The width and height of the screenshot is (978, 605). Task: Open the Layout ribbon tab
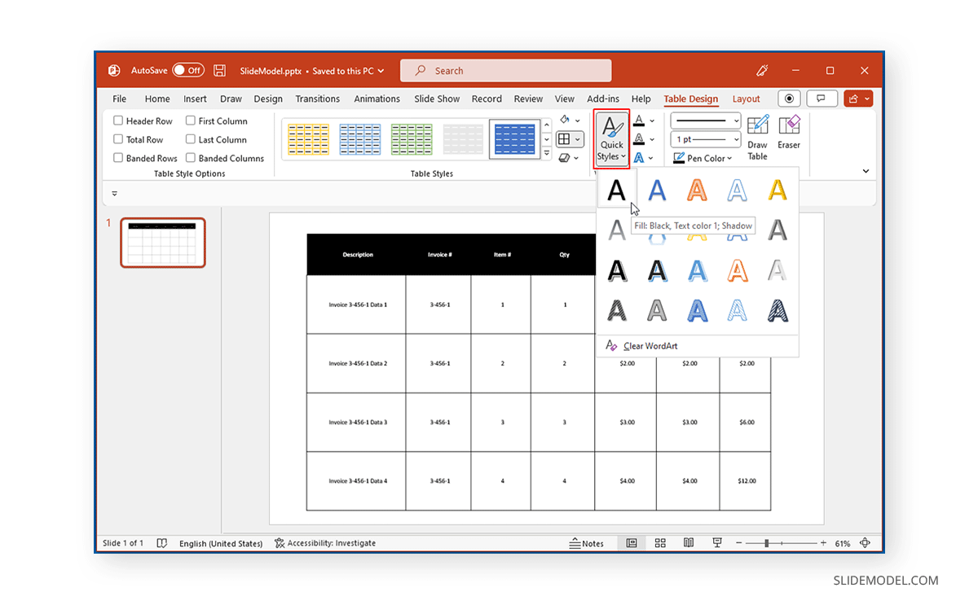point(746,99)
